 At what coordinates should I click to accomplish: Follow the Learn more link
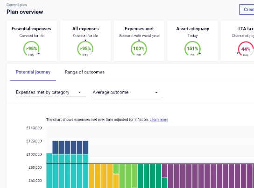[x=159, y=120]
